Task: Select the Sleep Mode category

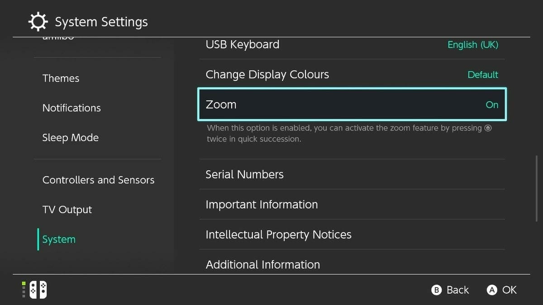Action: pos(71,137)
